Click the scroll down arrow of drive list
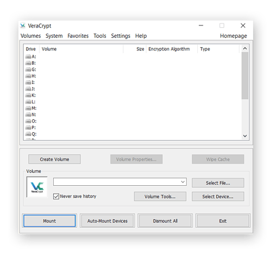This screenshot has height=254, width=271. [x=245, y=136]
